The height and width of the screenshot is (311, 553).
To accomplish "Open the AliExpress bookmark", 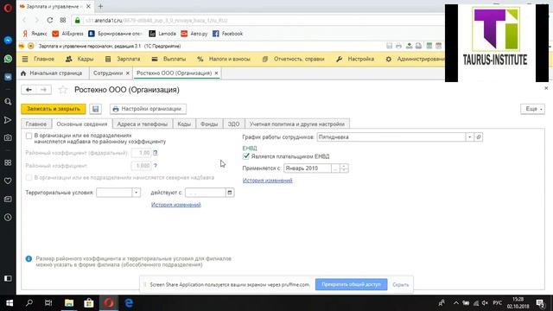I will [68, 34].
